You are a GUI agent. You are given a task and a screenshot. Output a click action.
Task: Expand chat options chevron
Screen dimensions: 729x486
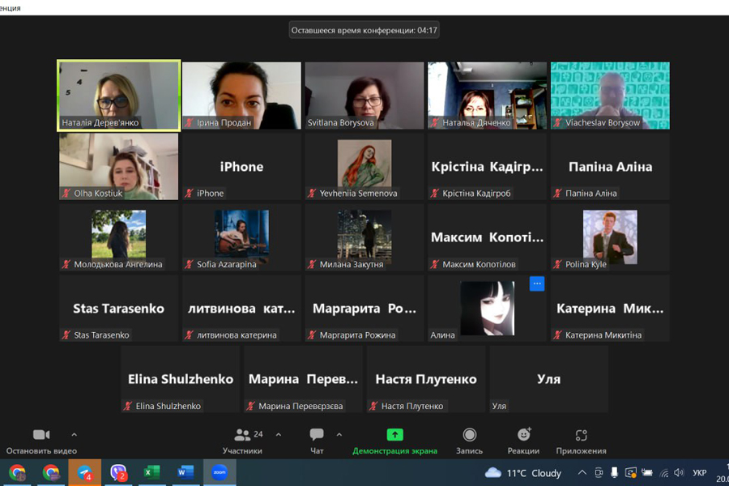click(339, 435)
